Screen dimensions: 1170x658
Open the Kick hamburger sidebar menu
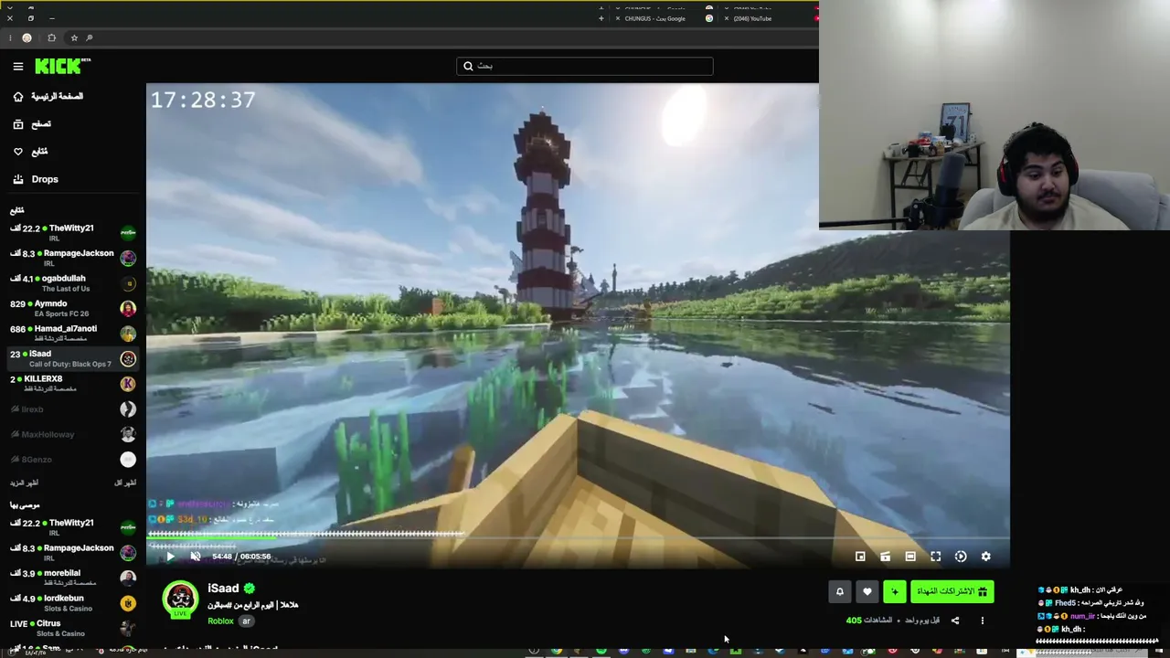point(18,66)
